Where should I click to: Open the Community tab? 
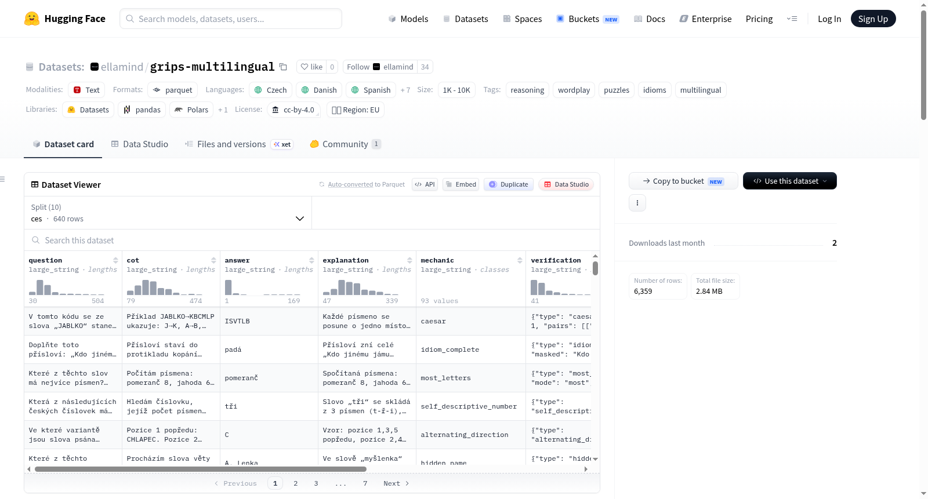(x=345, y=144)
